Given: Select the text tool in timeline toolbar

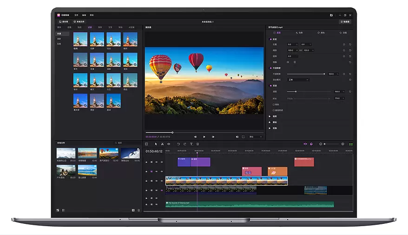Looking at the screenshot, I should pyautogui.click(x=191, y=144).
